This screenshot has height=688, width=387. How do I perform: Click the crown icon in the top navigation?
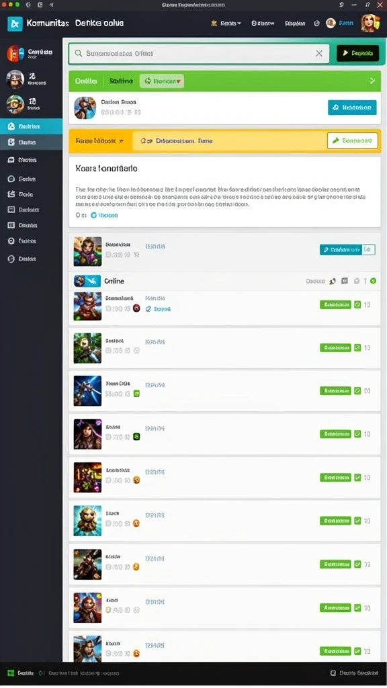click(214, 24)
